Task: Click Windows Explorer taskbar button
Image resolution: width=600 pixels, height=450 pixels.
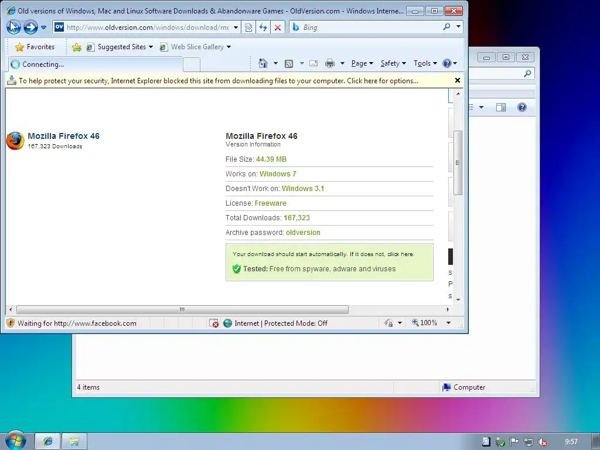Action: point(74,441)
